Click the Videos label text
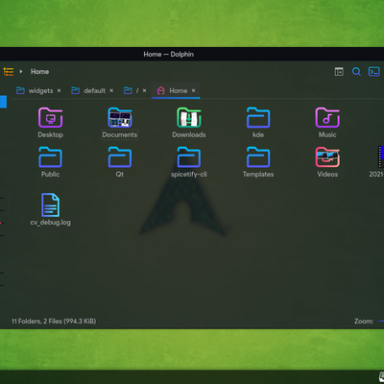The image size is (384, 384). coord(327,174)
